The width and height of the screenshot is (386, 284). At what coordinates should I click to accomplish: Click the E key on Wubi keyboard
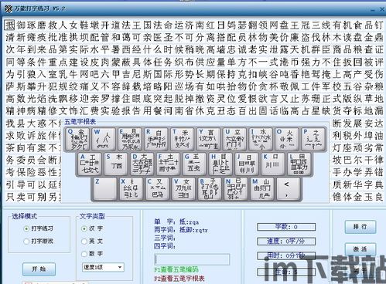click(131, 139)
